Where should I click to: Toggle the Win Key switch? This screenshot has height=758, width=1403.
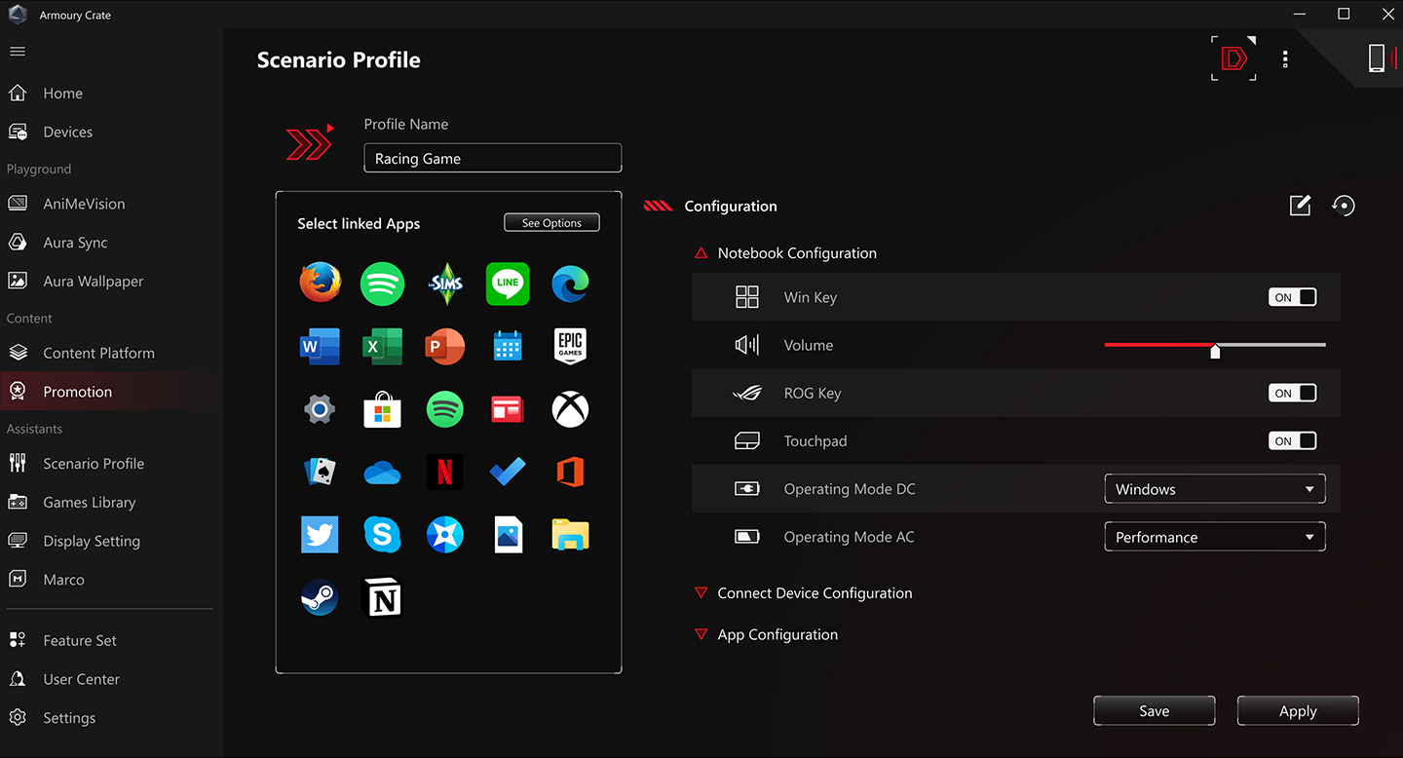(1292, 297)
